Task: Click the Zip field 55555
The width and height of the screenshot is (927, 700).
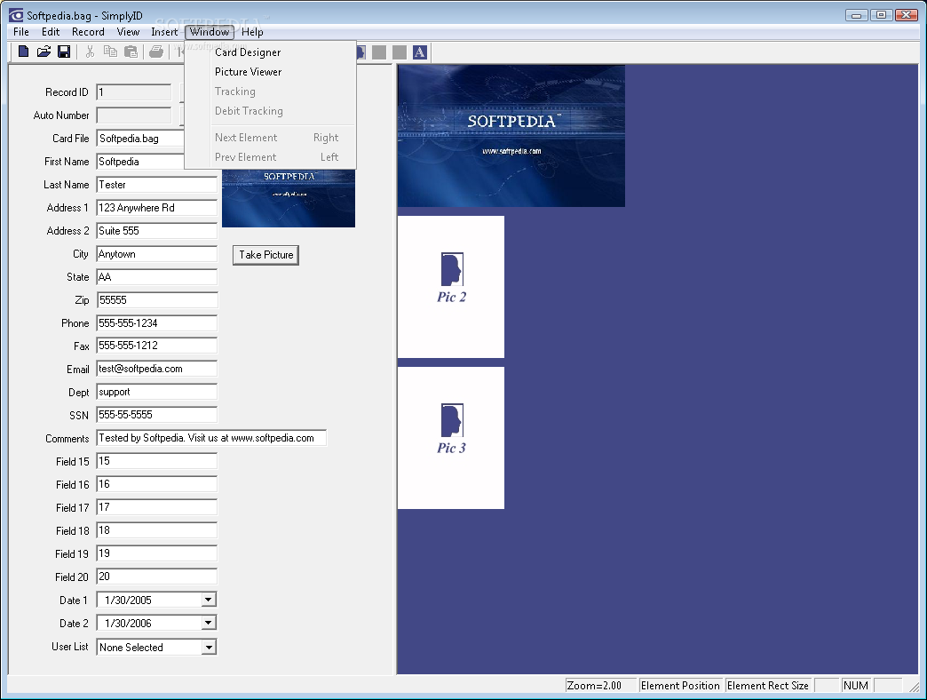Action: coord(156,299)
